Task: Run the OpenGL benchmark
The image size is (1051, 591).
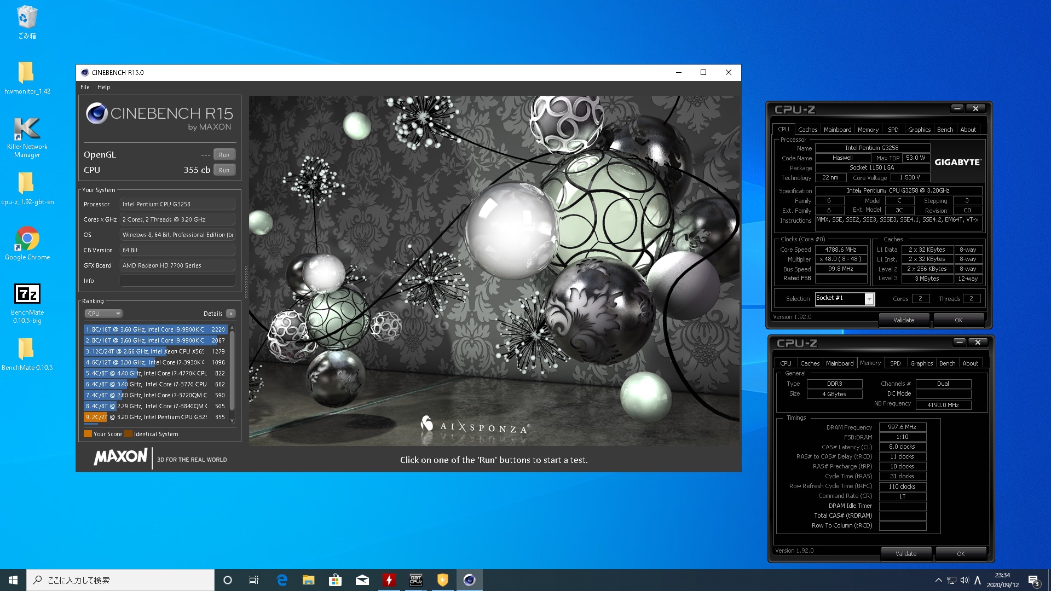Action: [x=224, y=155]
